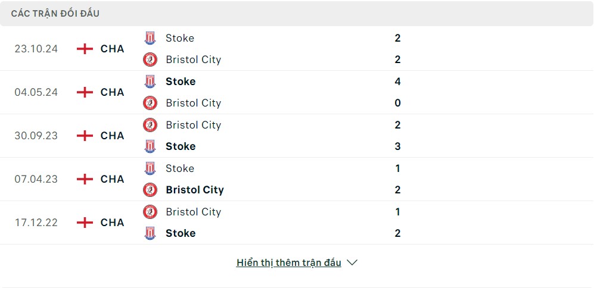Click Bristol City crest in 30.09.23 match
This screenshot has height=288, width=594.
[150, 125]
